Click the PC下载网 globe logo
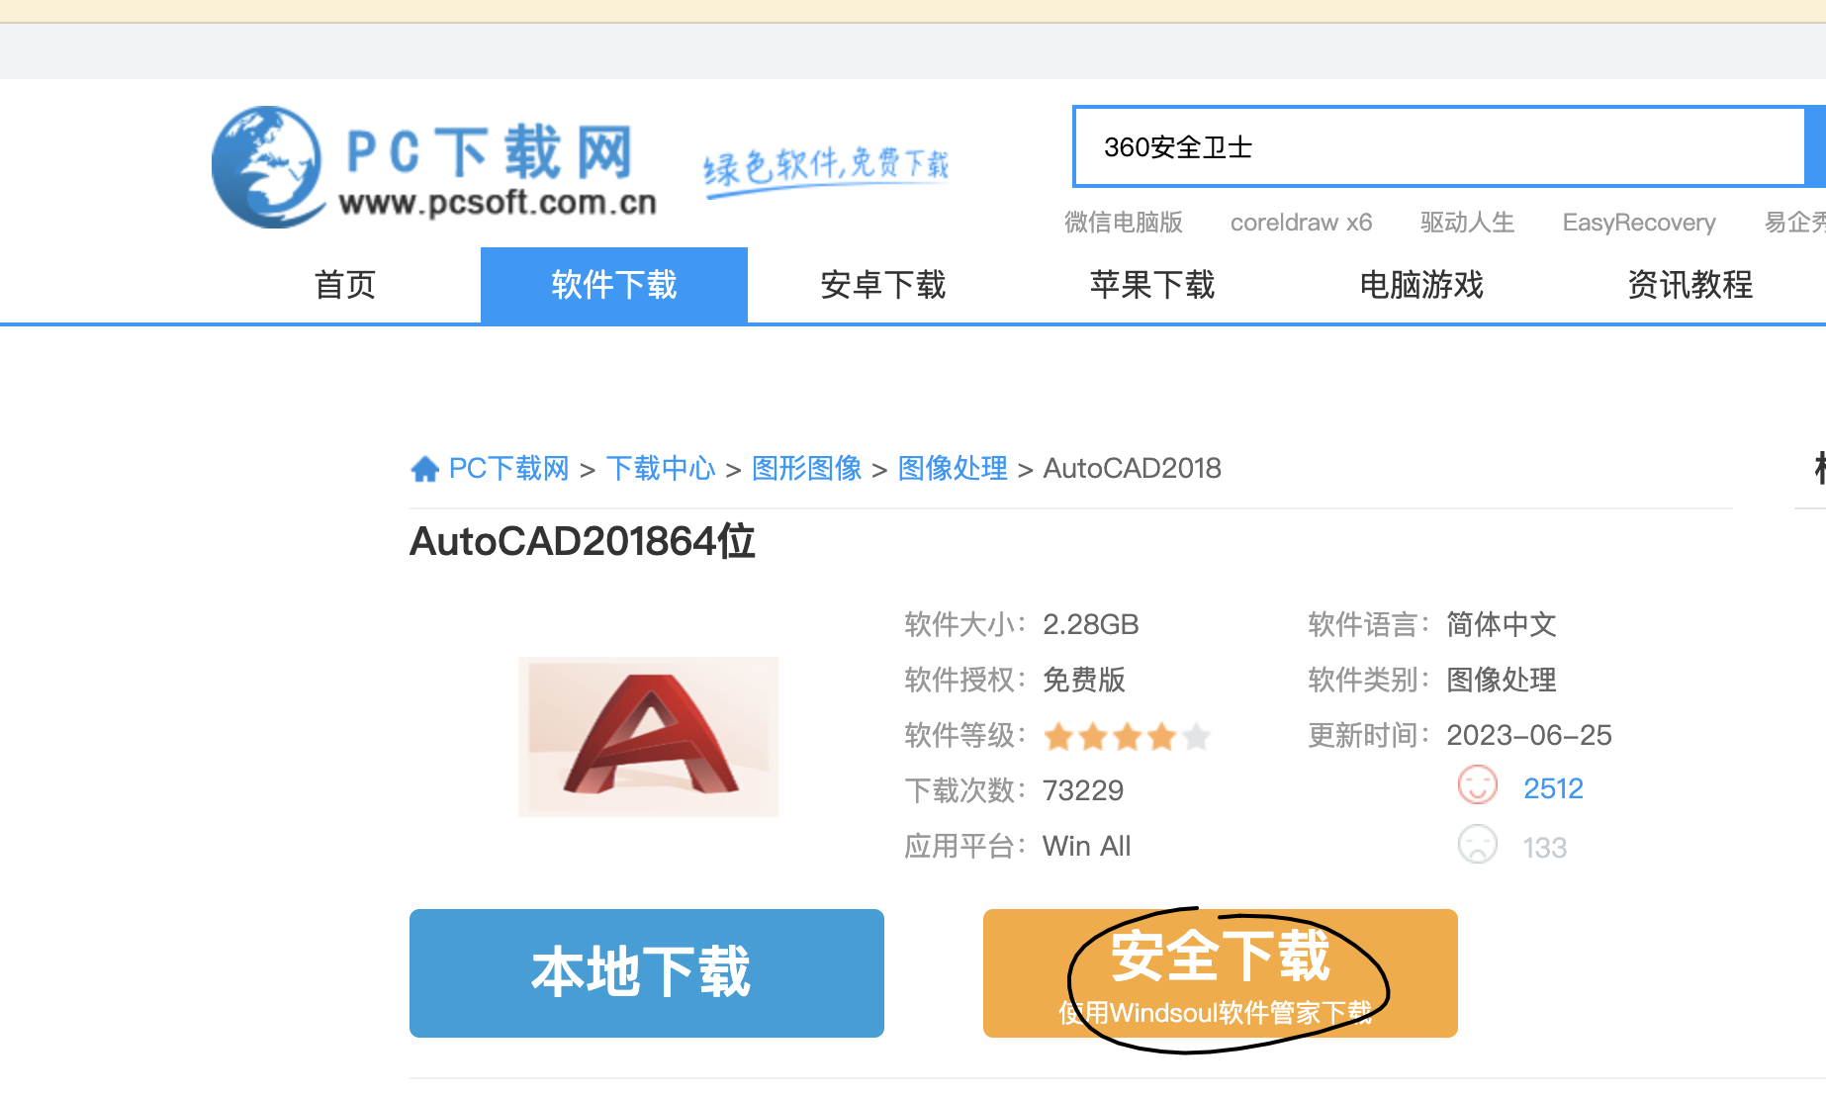Screen dimensions: 1826x1098 coord(268,167)
